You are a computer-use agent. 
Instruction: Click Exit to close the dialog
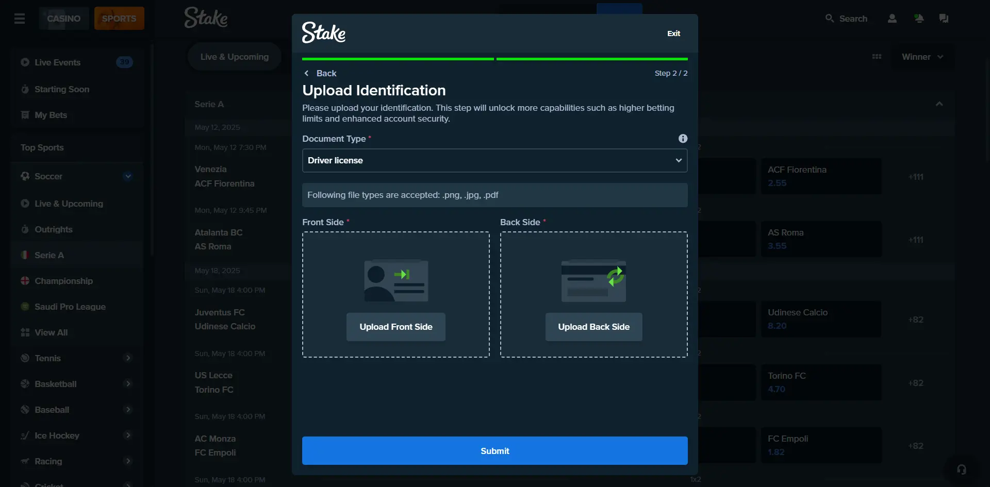pos(673,33)
